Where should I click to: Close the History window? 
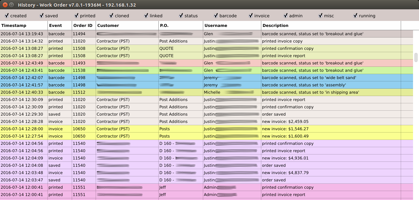click(5, 5)
